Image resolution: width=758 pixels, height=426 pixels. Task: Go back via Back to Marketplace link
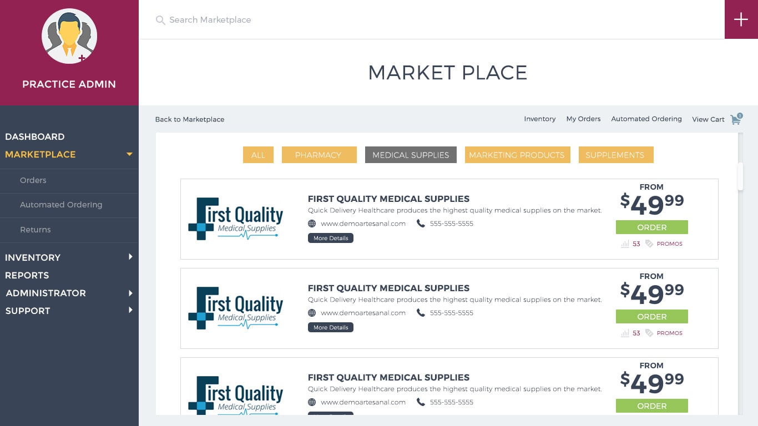190,119
